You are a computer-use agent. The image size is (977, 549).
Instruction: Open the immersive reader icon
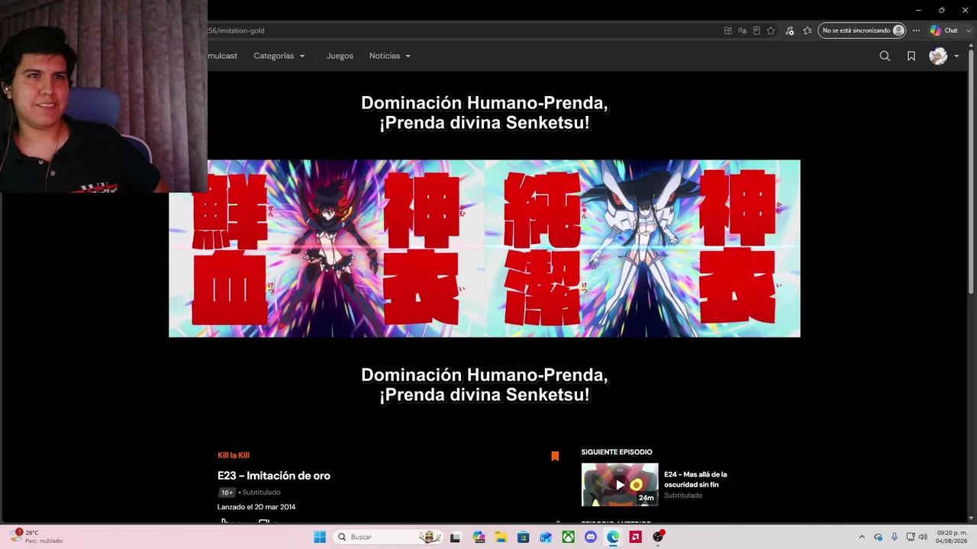click(756, 30)
